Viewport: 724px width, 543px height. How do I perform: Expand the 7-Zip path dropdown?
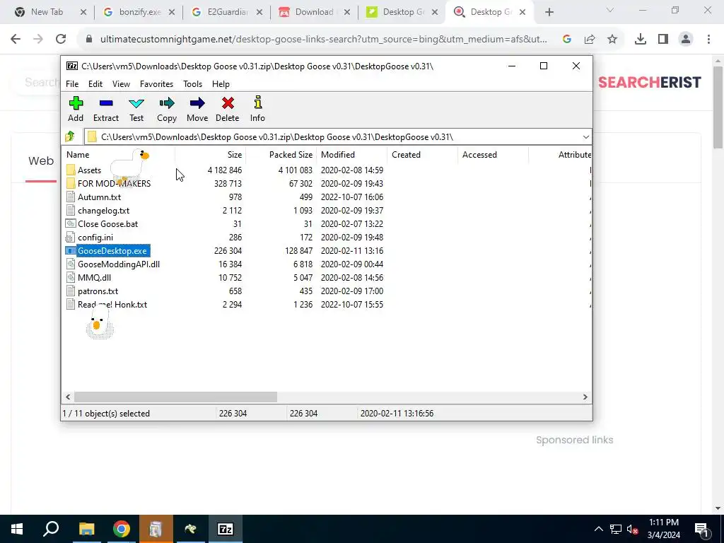coord(585,137)
